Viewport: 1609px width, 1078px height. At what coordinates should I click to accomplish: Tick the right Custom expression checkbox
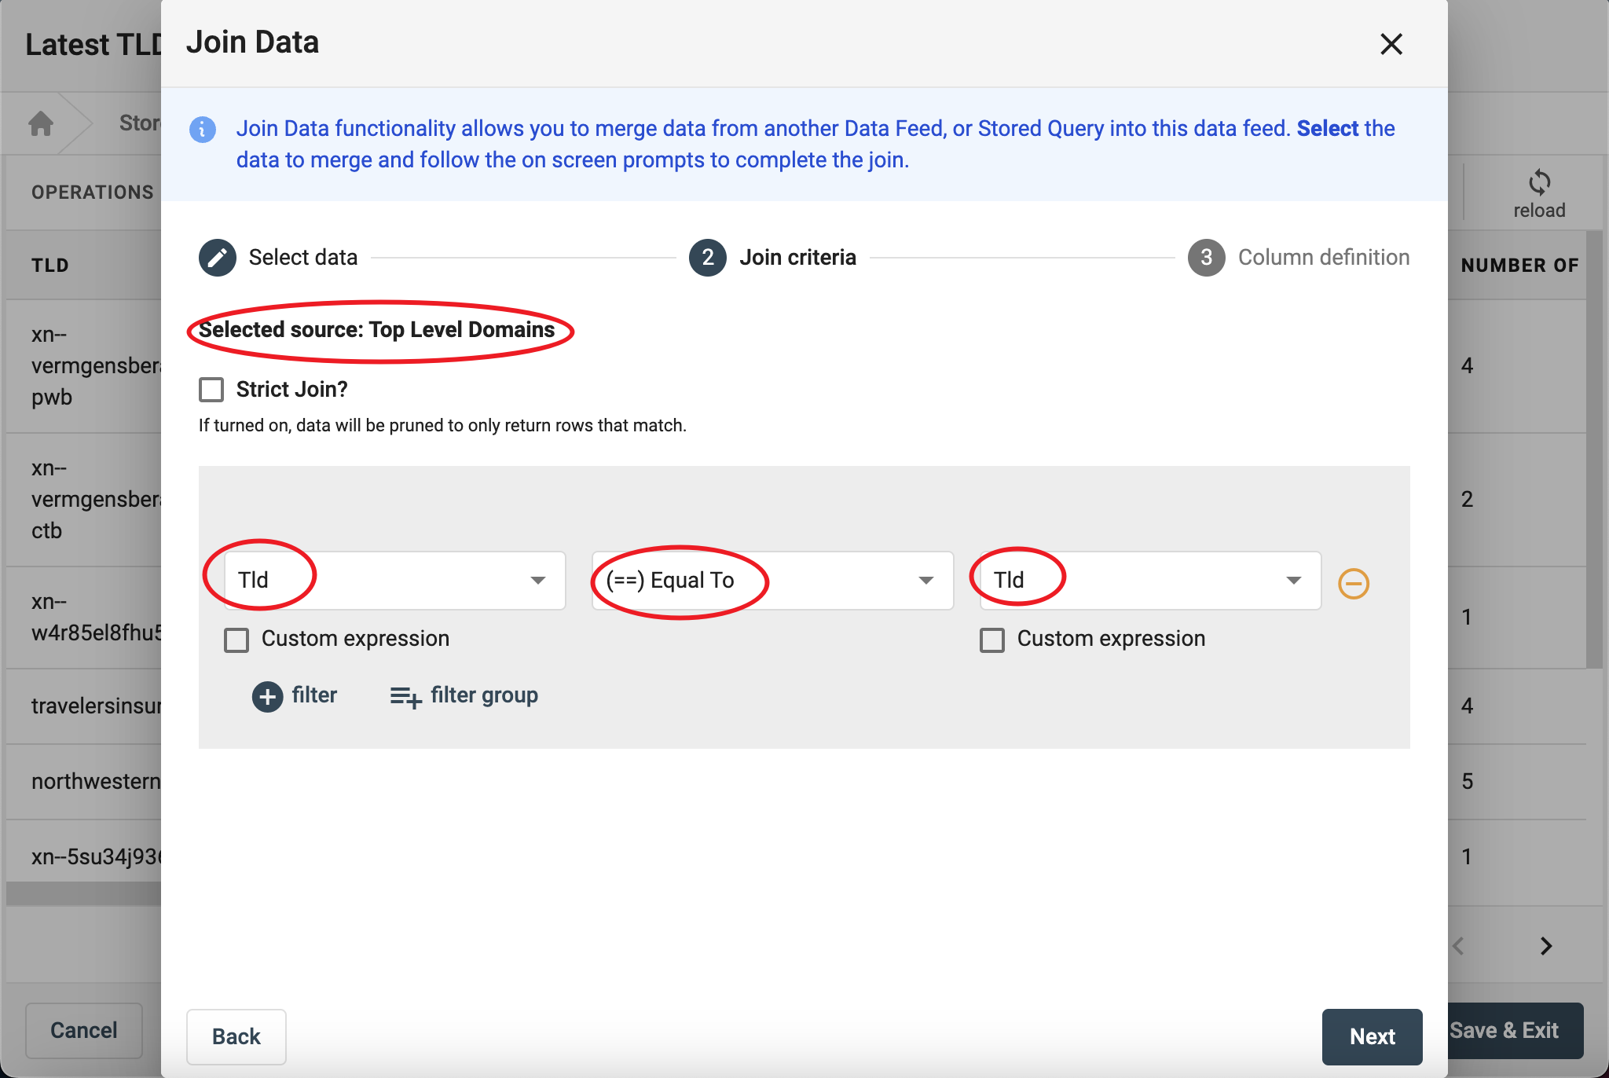point(992,640)
